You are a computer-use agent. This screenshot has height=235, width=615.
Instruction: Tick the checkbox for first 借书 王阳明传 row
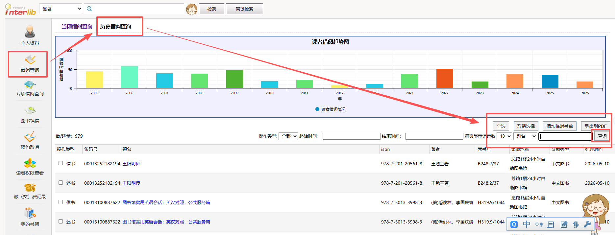61,163
